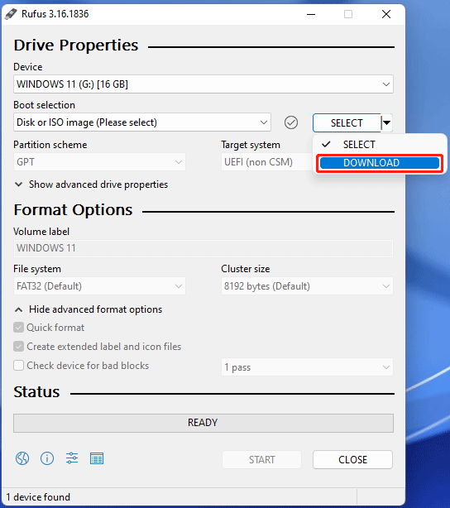This screenshot has width=450, height=508.
Task: Open the Device dropdown
Action: pyautogui.click(x=203, y=84)
